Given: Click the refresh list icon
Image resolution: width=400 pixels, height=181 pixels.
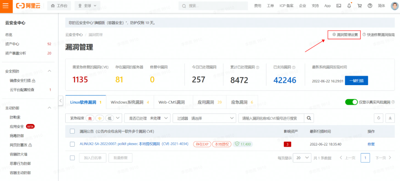Looking at the screenshot, I should pyautogui.click(x=379, y=118).
